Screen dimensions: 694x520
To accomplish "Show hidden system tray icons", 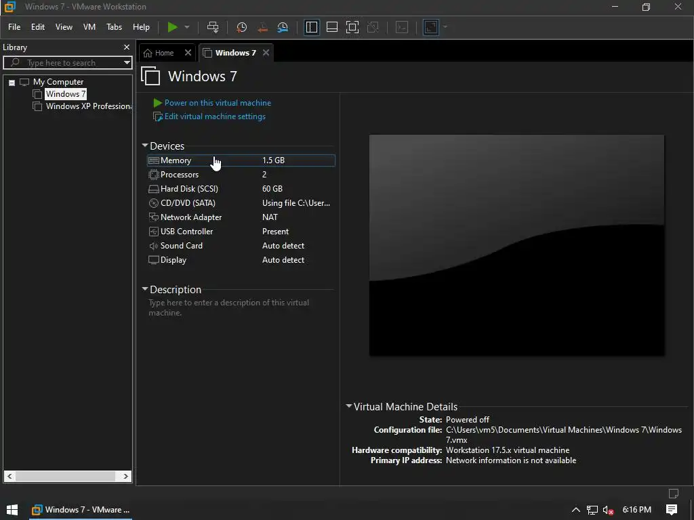I will point(576,510).
